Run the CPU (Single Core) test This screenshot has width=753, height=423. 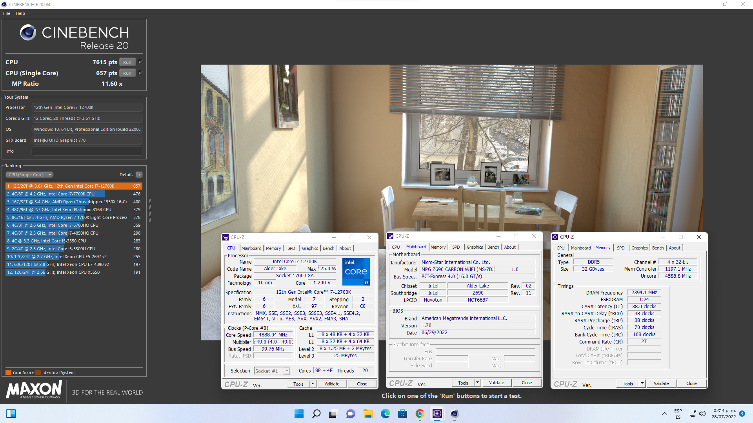(x=127, y=73)
